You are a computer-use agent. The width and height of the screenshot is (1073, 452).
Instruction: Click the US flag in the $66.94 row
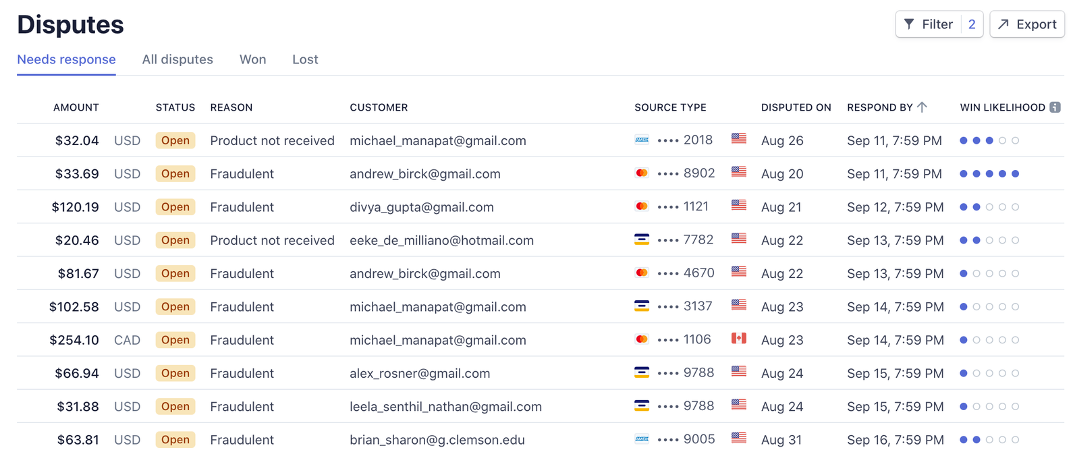739,371
